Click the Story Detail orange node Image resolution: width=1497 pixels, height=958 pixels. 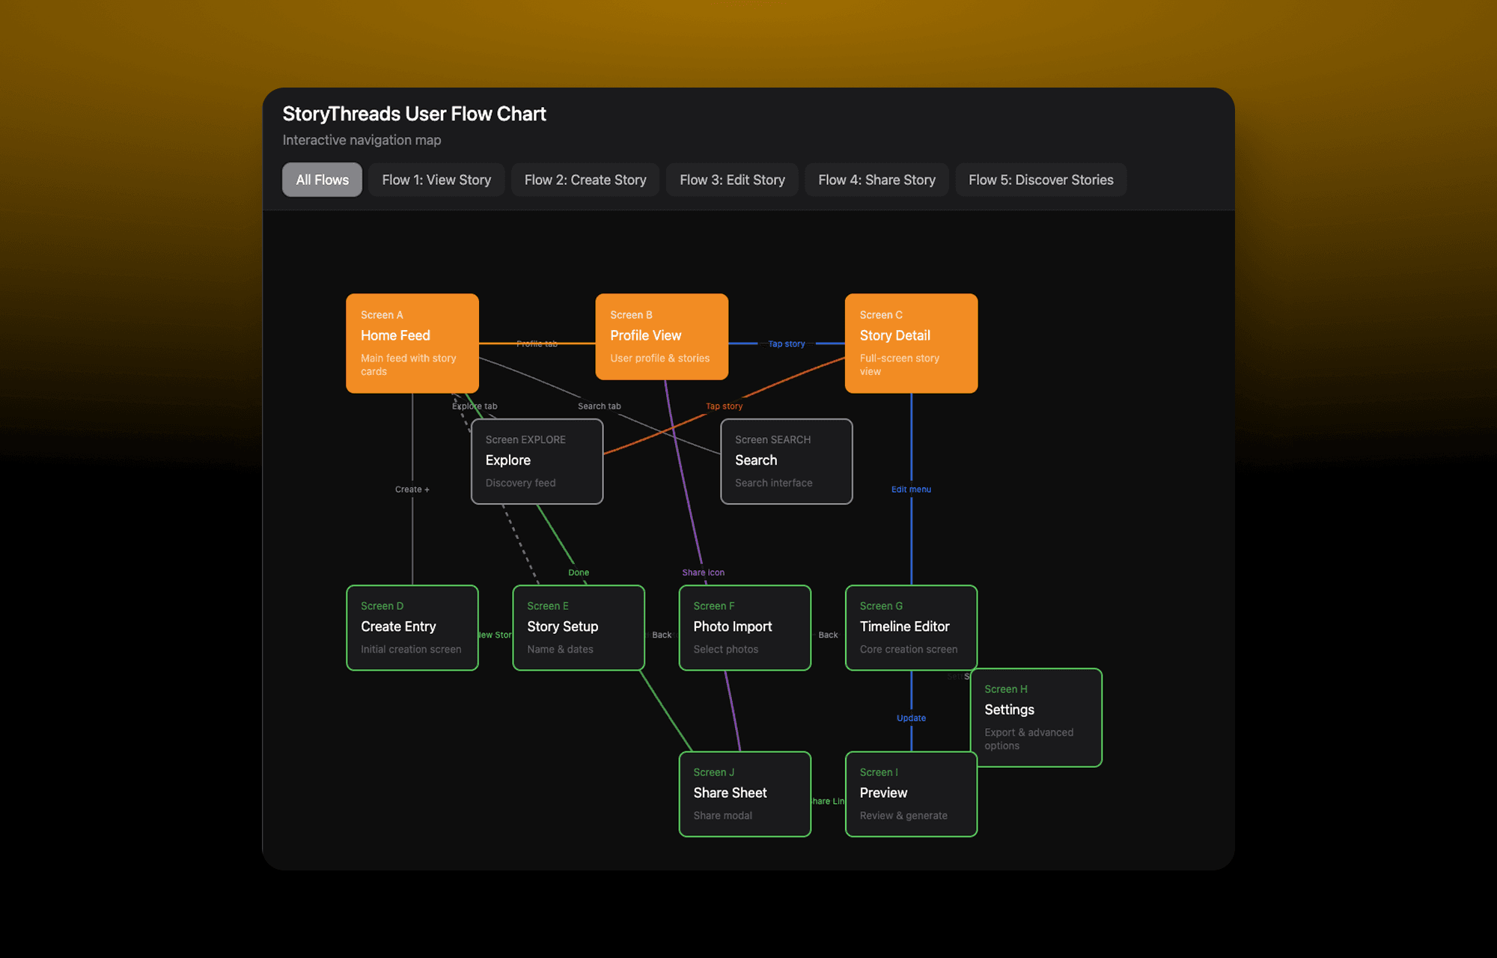911,343
